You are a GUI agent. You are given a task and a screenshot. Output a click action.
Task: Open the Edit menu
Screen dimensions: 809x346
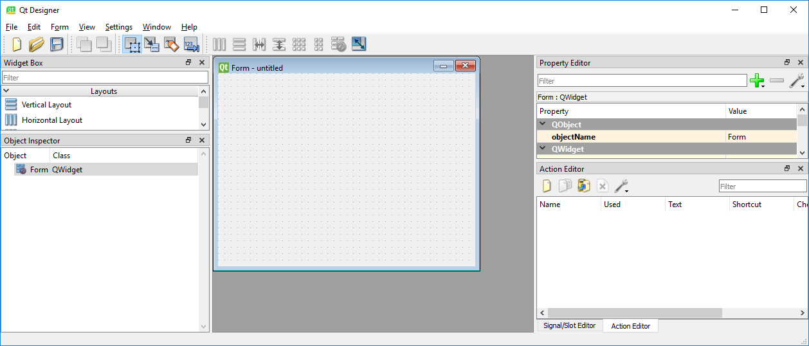click(34, 27)
